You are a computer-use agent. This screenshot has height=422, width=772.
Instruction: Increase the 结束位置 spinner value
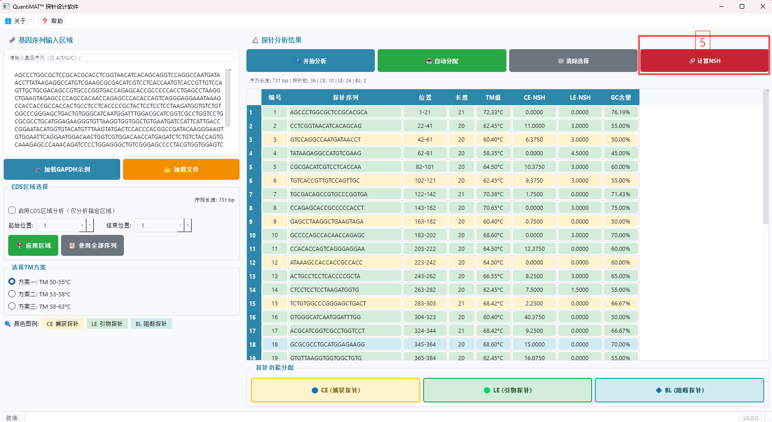[x=188, y=225]
